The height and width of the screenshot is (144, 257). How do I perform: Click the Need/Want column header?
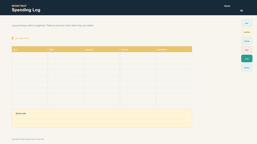174,49
